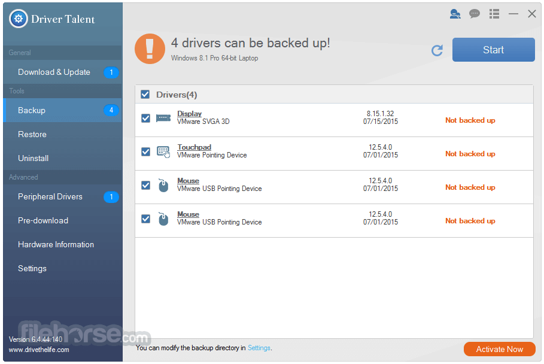Viewport: 544px width, 364px height.
Task: Click the 8.15.1.32 version text
Action: point(380,114)
